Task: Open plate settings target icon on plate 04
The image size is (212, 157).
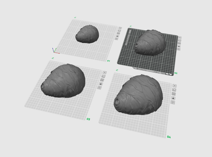Action: (173, 102)
